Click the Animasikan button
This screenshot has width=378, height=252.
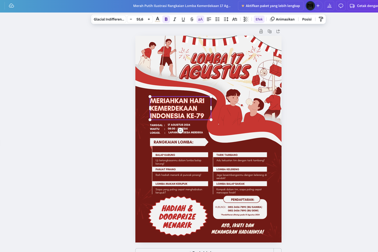coord(282,19)
